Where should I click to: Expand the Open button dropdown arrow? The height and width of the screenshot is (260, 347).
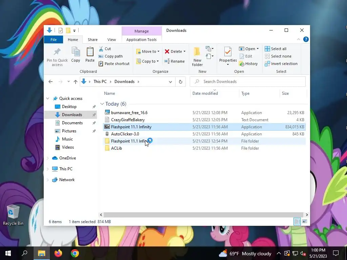(x=258, y=49)
